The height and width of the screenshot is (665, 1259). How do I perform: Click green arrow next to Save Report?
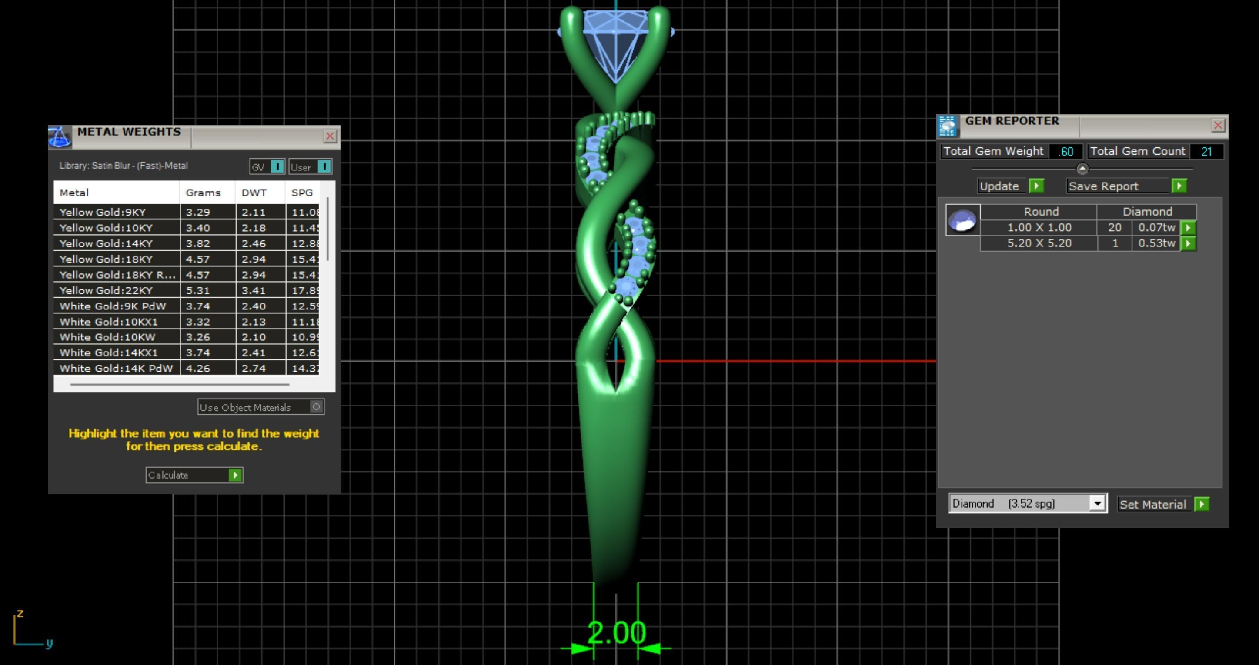tap(1179, 186)
